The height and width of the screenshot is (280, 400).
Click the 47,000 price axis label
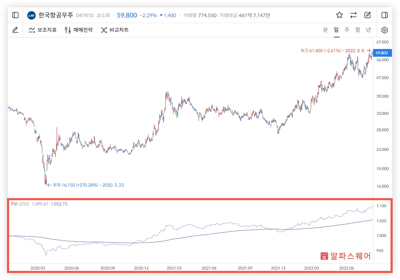click(x=383, y=78)
